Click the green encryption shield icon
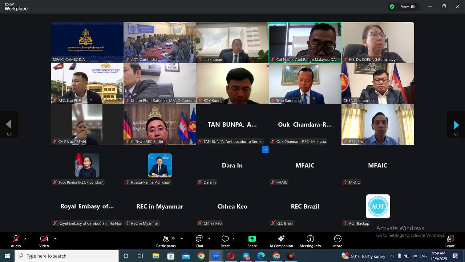 (x=392, y=7)
